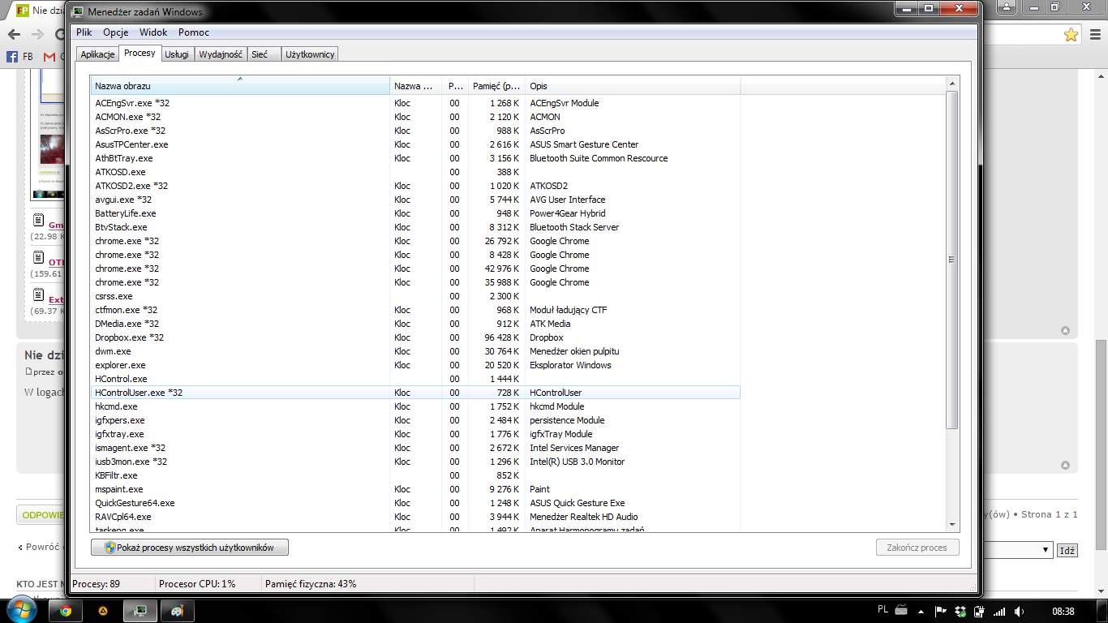The width and height of the screenshot is (1108, 623).
Task: Show hidden tray icons arrow
Action: coord(921,611)
